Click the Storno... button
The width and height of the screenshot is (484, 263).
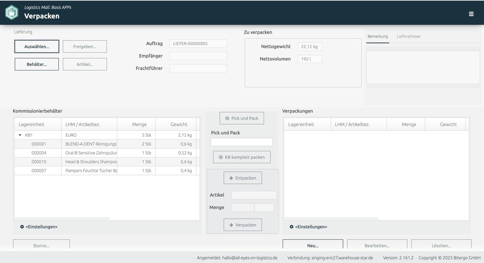[x=41, y=244]
